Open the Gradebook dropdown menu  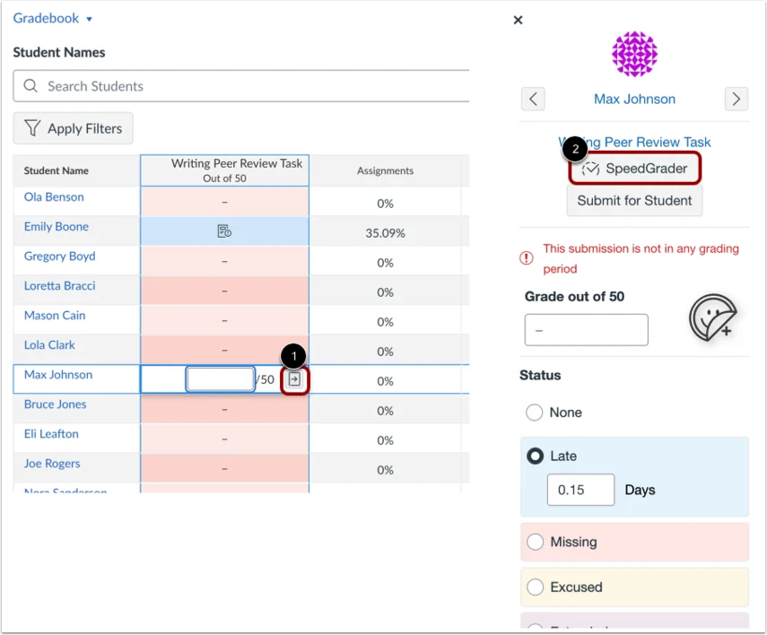point(52,19)
